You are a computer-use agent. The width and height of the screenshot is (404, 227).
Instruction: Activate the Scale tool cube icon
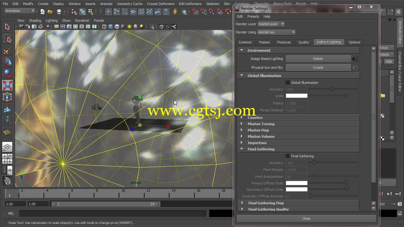click(7, 85)
